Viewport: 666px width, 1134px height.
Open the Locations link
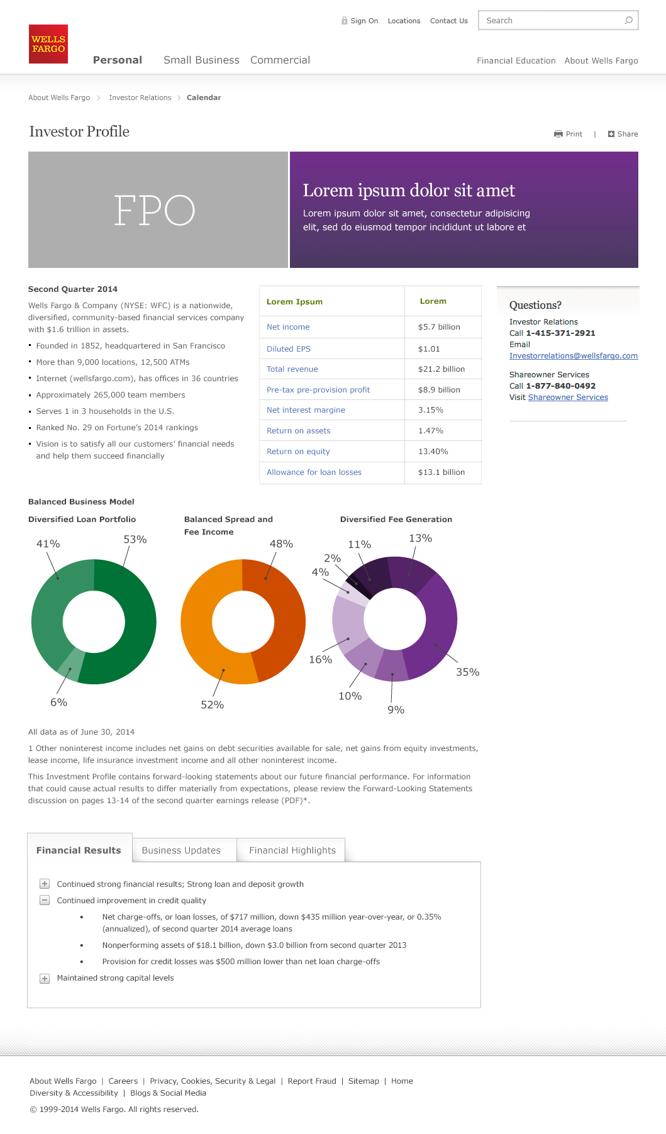pos(404,21)
